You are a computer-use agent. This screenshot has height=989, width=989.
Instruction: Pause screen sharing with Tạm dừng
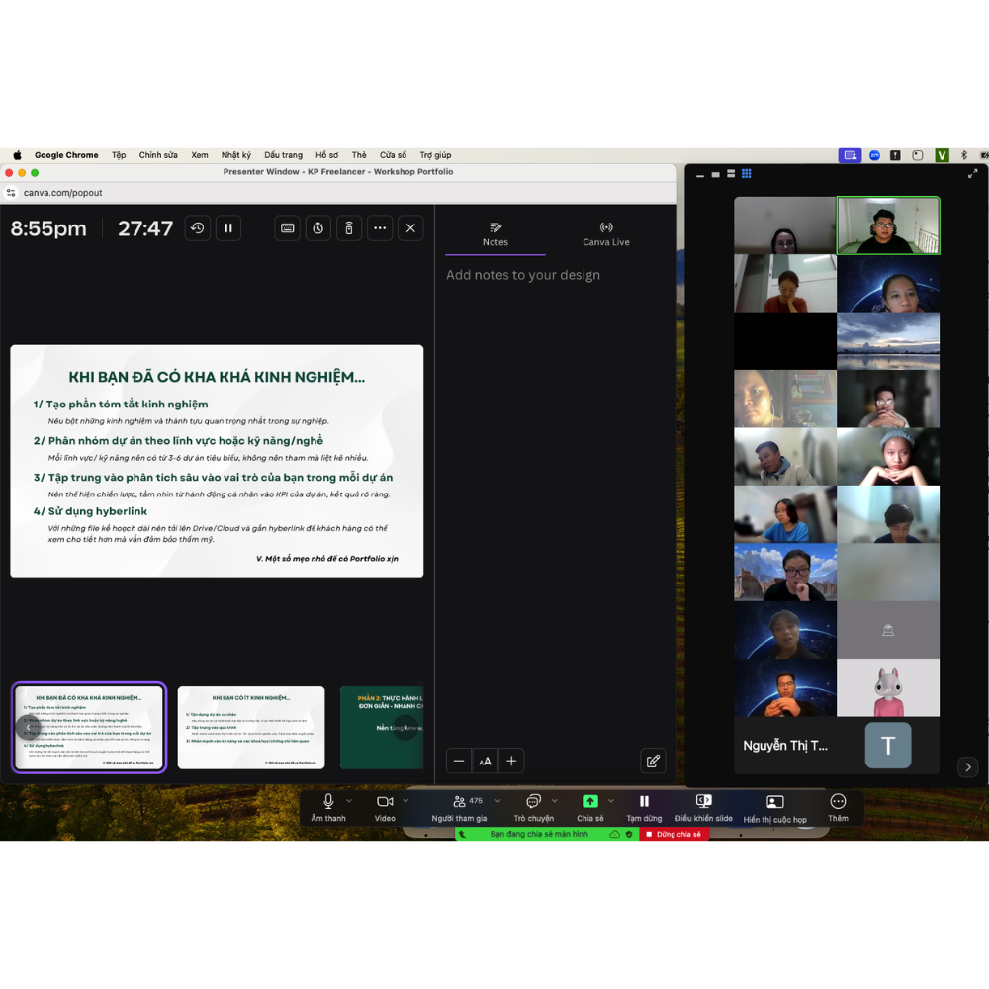[x=644, y=807]
